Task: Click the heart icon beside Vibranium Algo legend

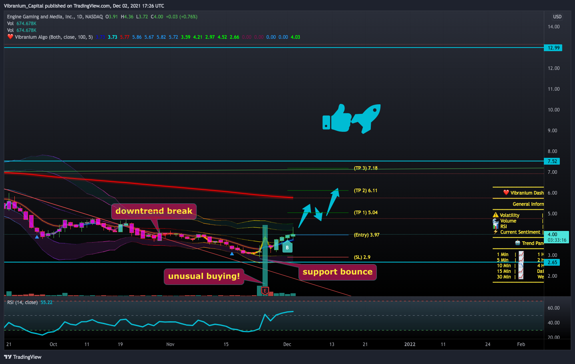Action: 10,37
